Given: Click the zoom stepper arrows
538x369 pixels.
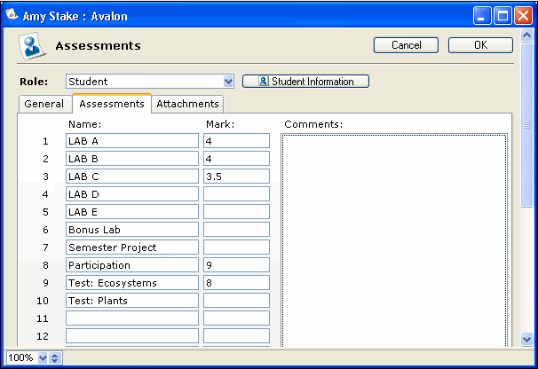Looking at the screenshot, I should pyautogui.click(x=55, y=358).
